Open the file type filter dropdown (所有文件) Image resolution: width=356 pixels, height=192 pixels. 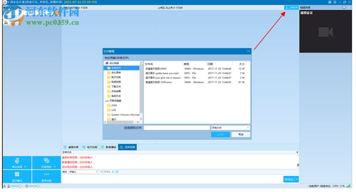coord(231,128)
